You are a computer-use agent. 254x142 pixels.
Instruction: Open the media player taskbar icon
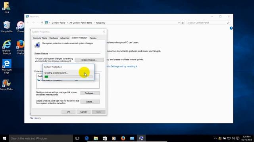coord(114,138)
